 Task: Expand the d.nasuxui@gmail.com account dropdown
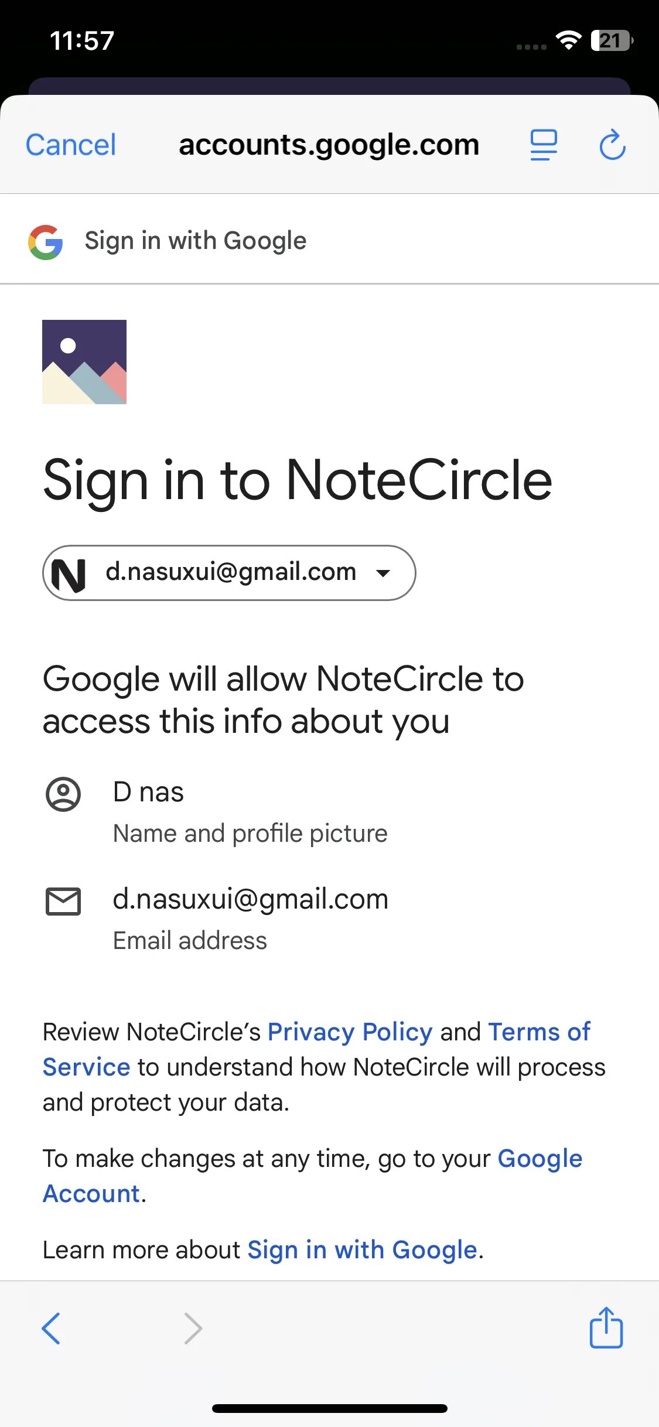click(x=231, y=572)
